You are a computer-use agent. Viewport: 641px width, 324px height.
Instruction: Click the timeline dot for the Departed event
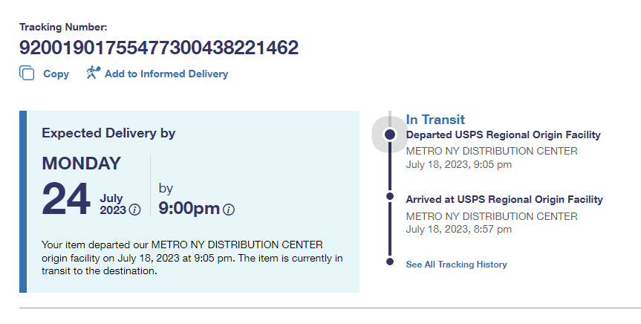tap(389, 135)
